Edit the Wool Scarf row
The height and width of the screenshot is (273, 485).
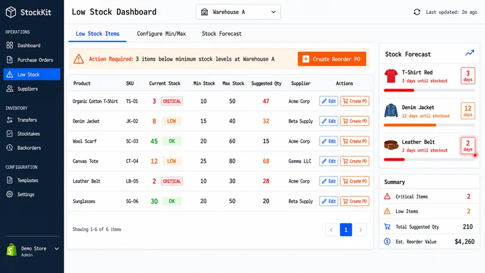click(x=329, y=141)
